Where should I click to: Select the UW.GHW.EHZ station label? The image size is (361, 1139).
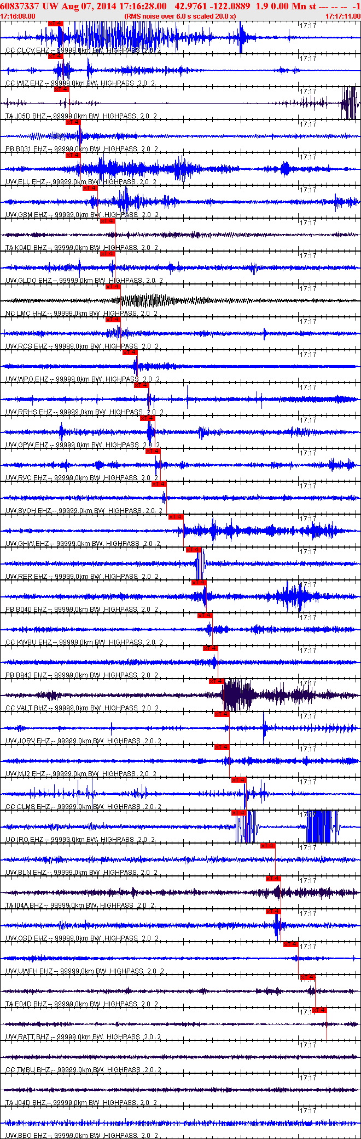(84, 544)
